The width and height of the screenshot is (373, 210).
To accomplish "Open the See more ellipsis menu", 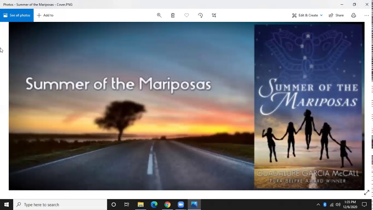I will 367,15.
